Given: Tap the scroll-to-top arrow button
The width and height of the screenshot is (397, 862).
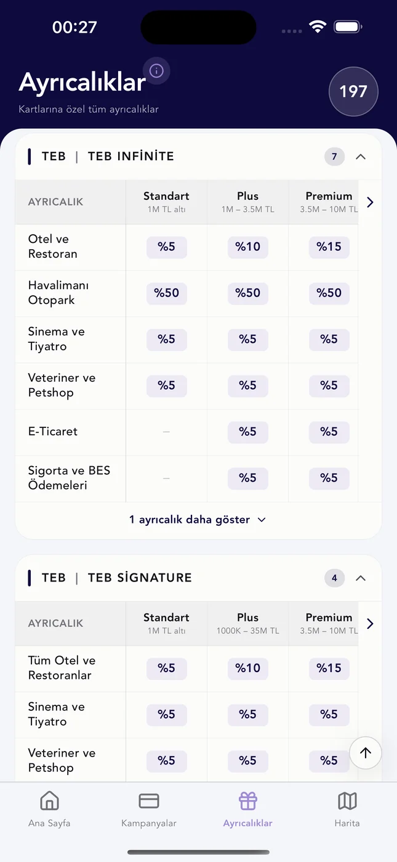Looking at the screenshot, I should click(x=366, y=753).
